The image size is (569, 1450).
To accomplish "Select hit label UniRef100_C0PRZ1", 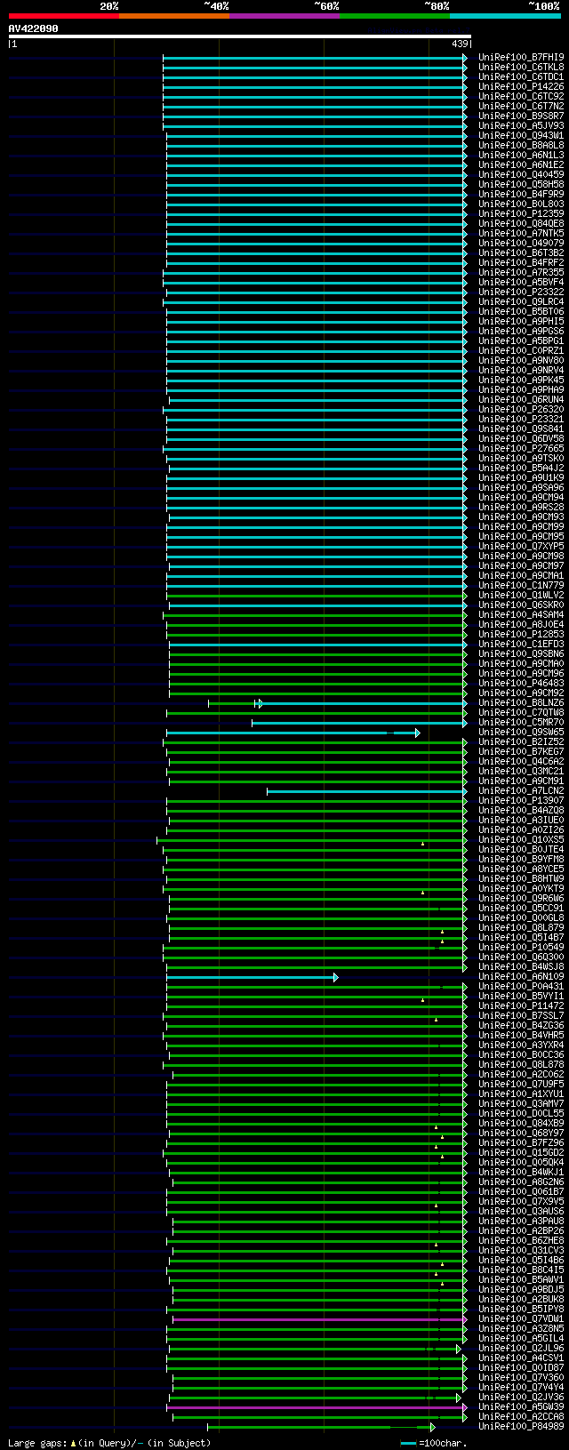I will [521, 351].
